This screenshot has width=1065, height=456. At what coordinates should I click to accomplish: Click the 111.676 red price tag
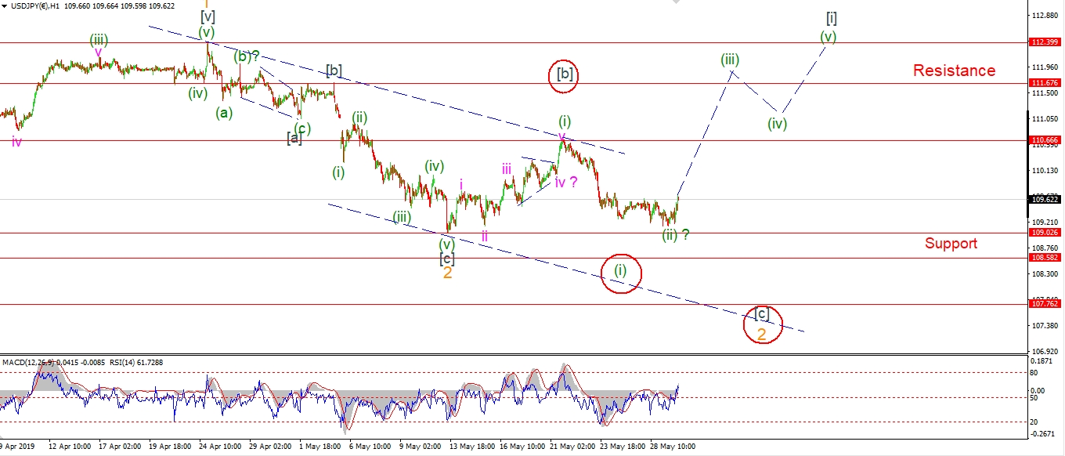click(x=1046, y=83)
